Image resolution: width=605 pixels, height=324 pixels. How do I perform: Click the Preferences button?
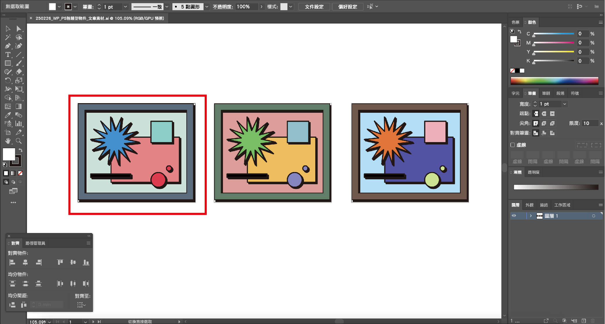click(x=347, y=7)
